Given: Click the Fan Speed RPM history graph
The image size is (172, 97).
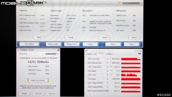Looking at the screenshot, I should (131, 79).
